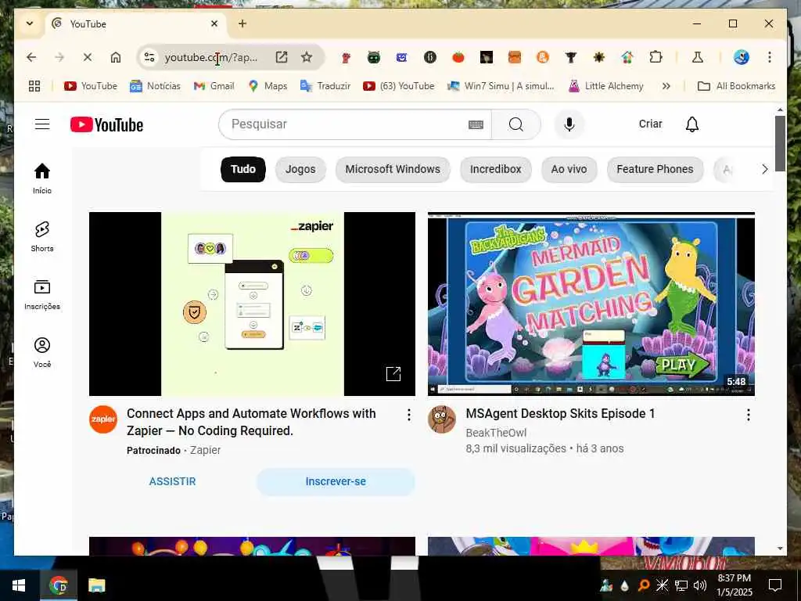Open the YouTube hamburger guide menu
The width and height of the screenshot is (801, 601).
(x=42, y=124)
